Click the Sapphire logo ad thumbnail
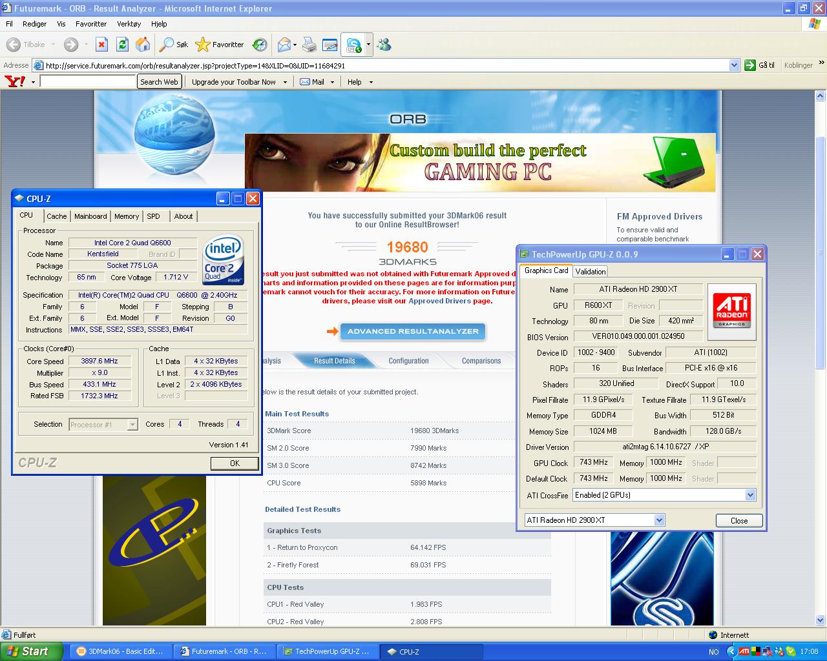Screen dimensions: 827x661 coord(662,580)
